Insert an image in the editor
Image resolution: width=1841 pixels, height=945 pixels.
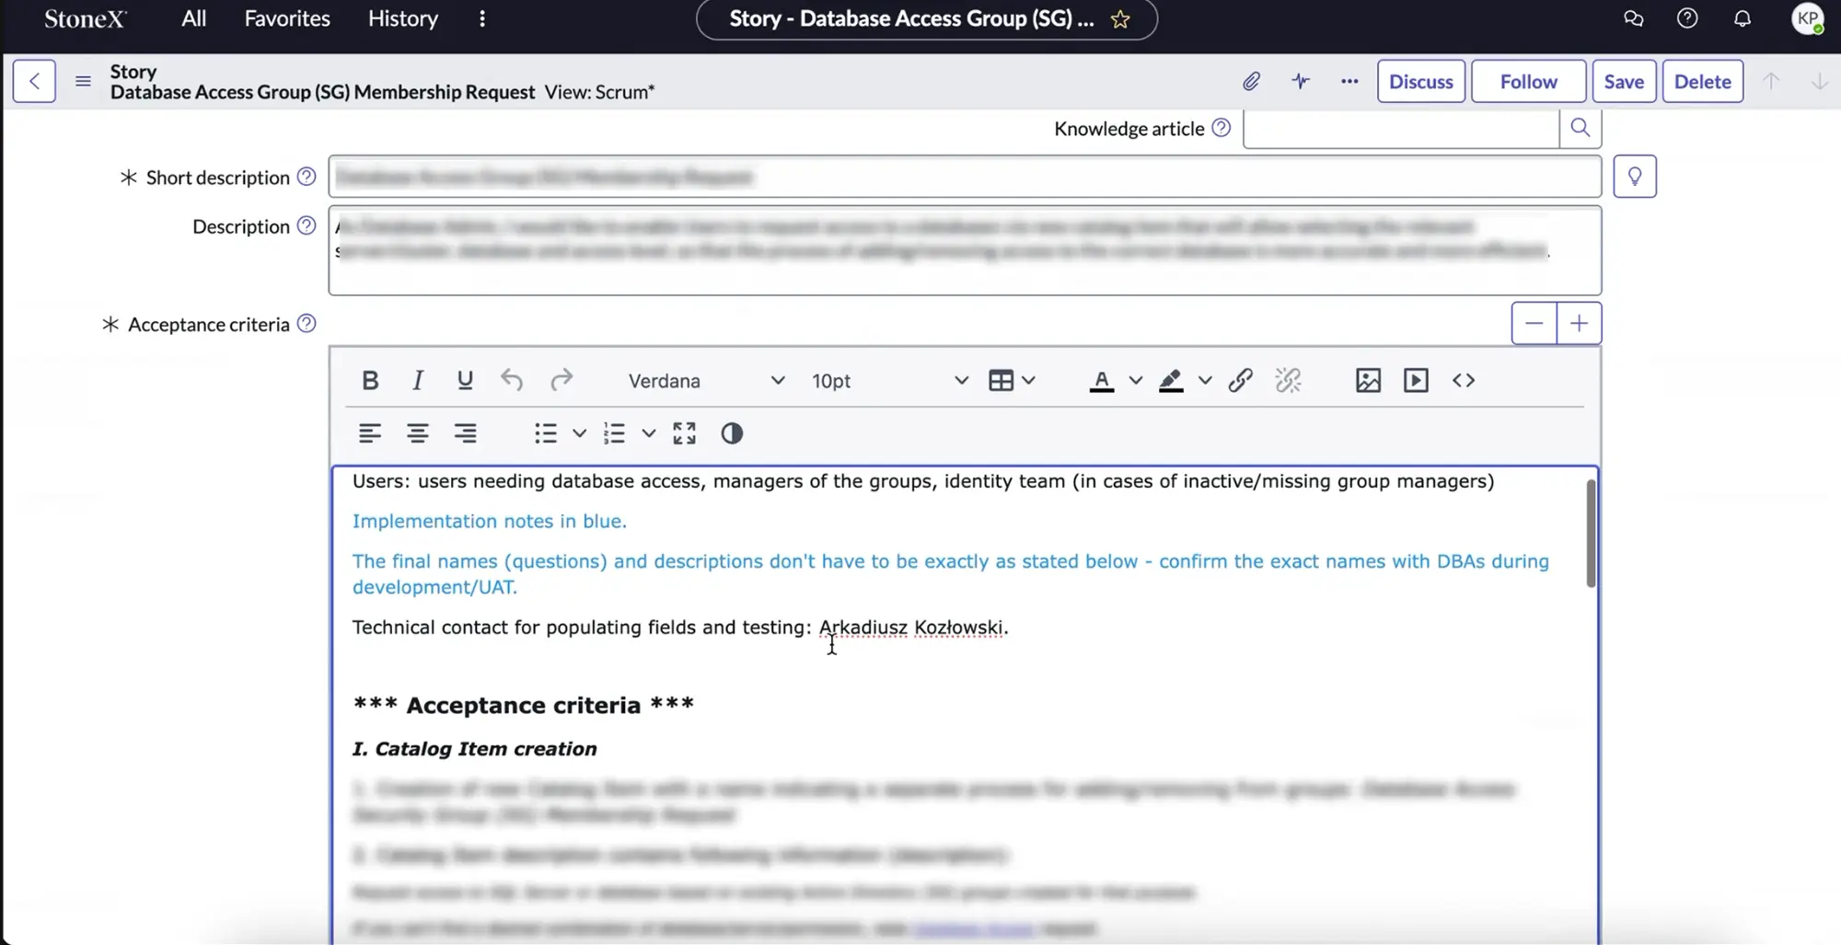[1368, 380]
